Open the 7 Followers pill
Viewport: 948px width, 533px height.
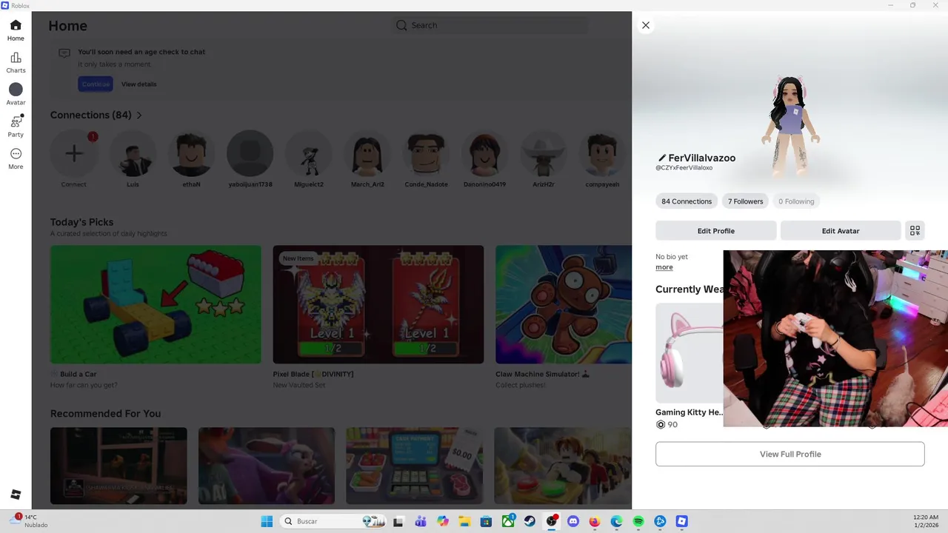click(745, 201)
